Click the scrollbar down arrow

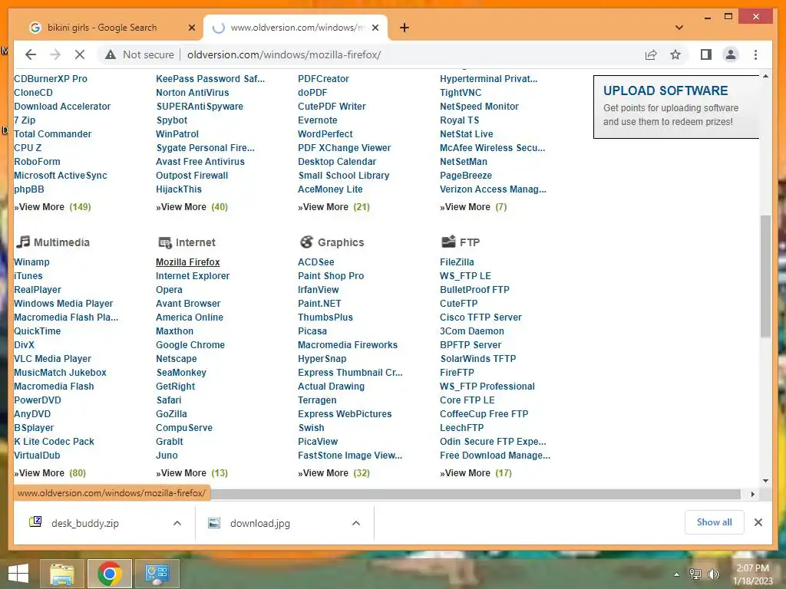(765, 481)
